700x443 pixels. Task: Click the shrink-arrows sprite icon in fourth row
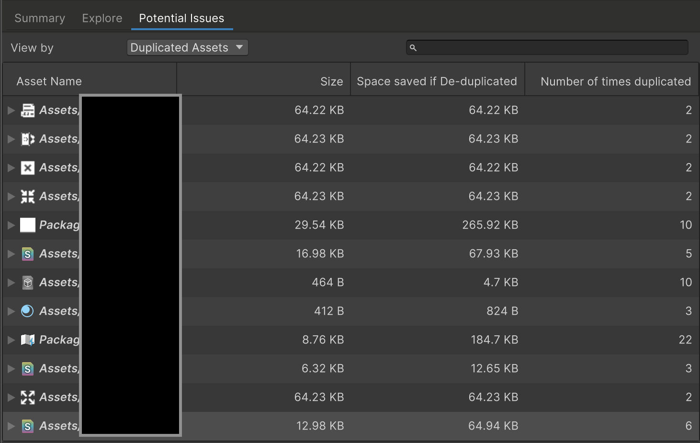click(x=27, y=196)
